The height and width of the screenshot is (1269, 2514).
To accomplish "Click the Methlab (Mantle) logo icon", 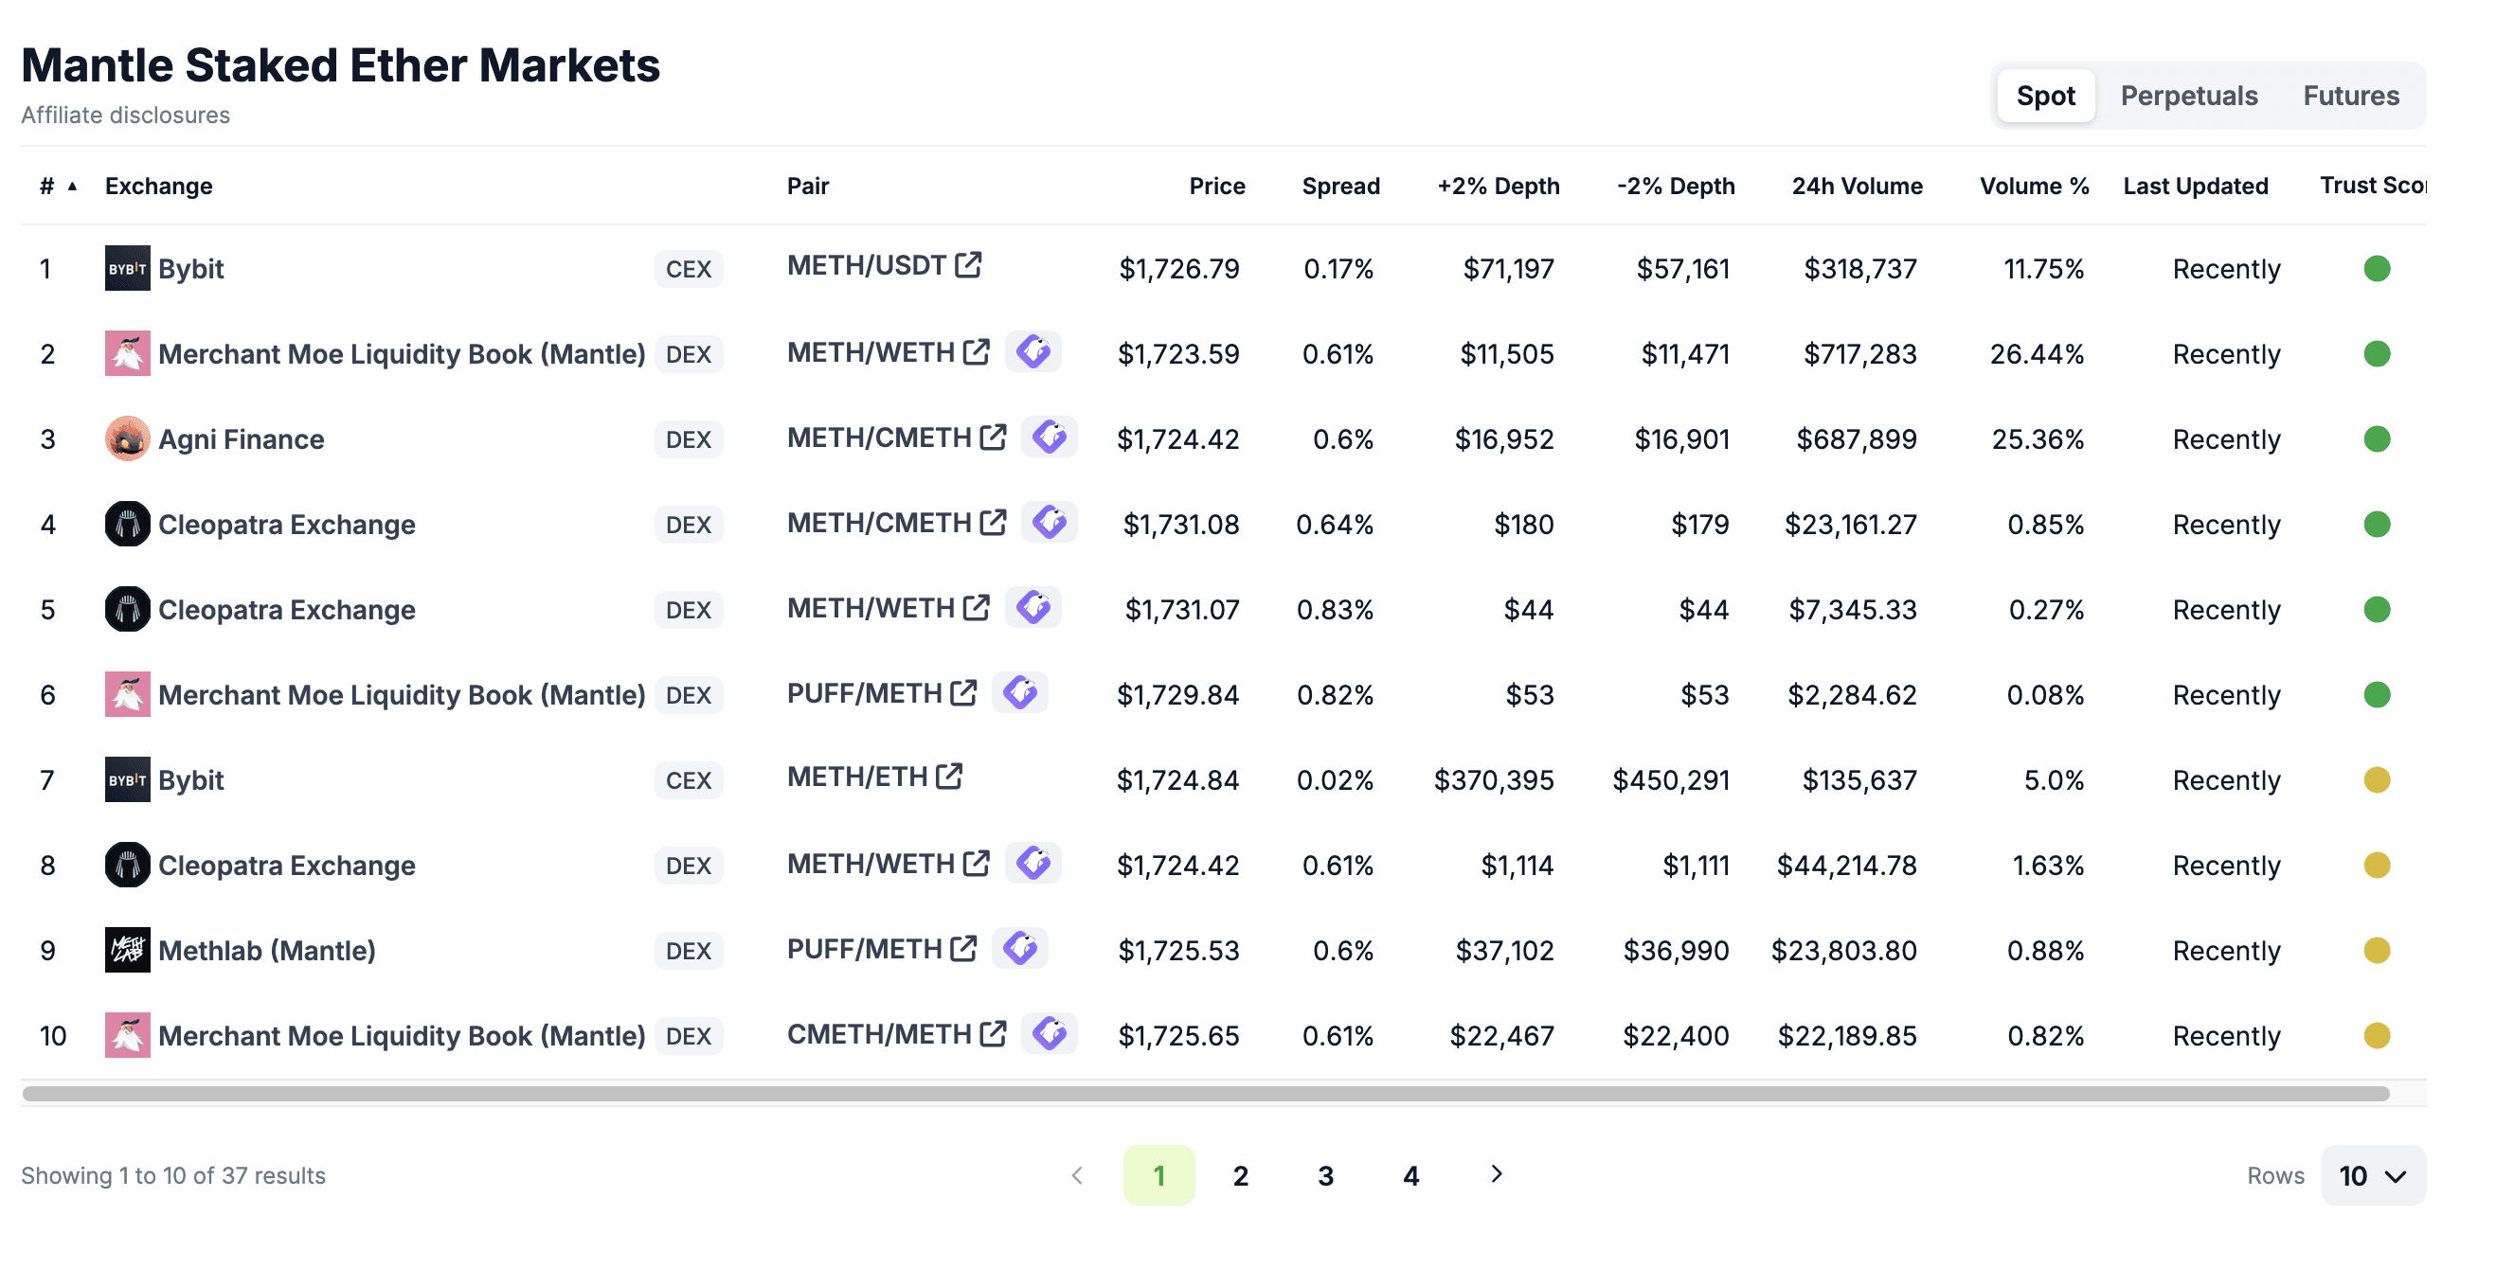I will (x=127, y=950).
